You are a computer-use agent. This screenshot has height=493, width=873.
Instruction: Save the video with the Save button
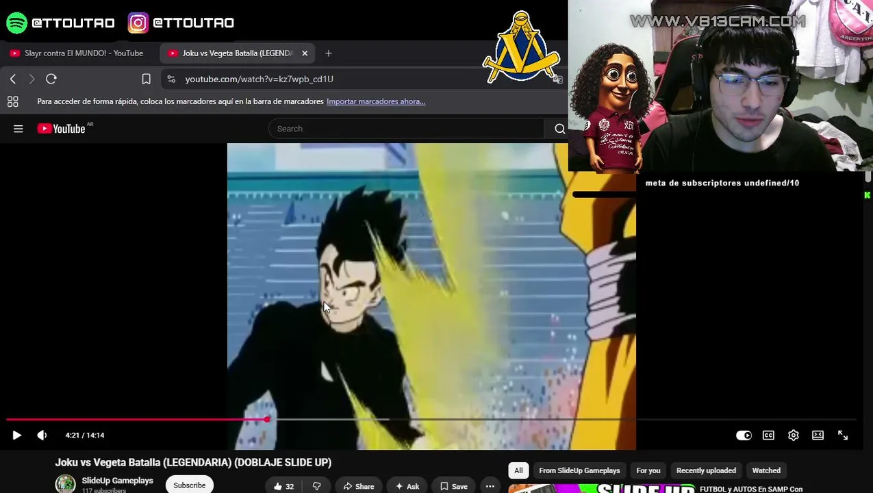453,486
